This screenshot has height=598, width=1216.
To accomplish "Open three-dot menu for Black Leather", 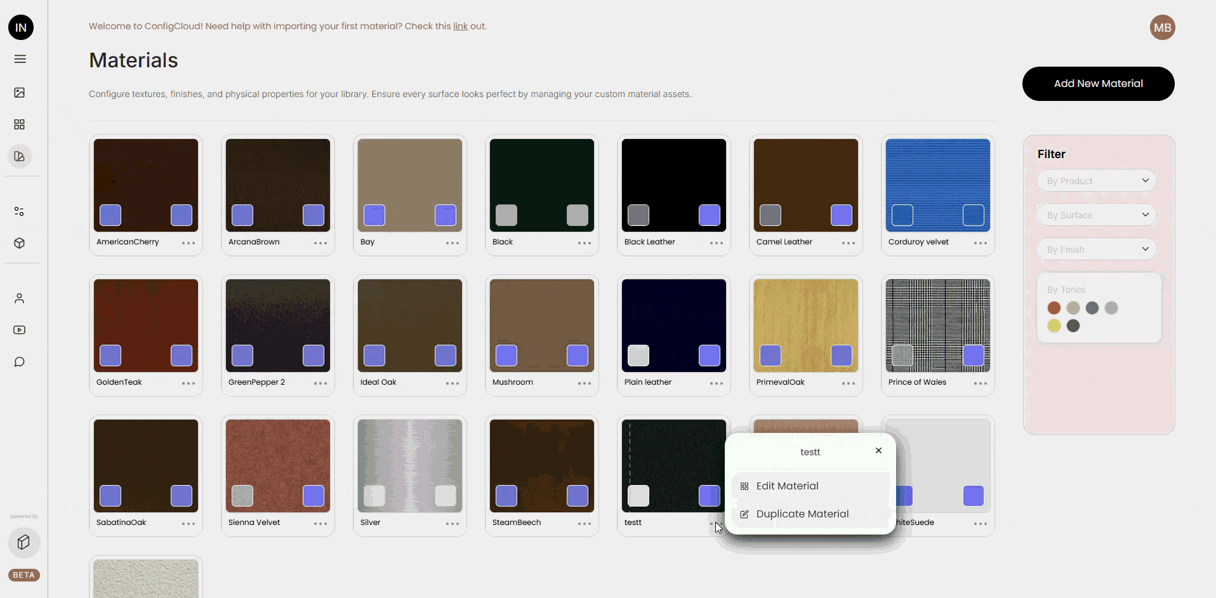I will pos(717,243).
